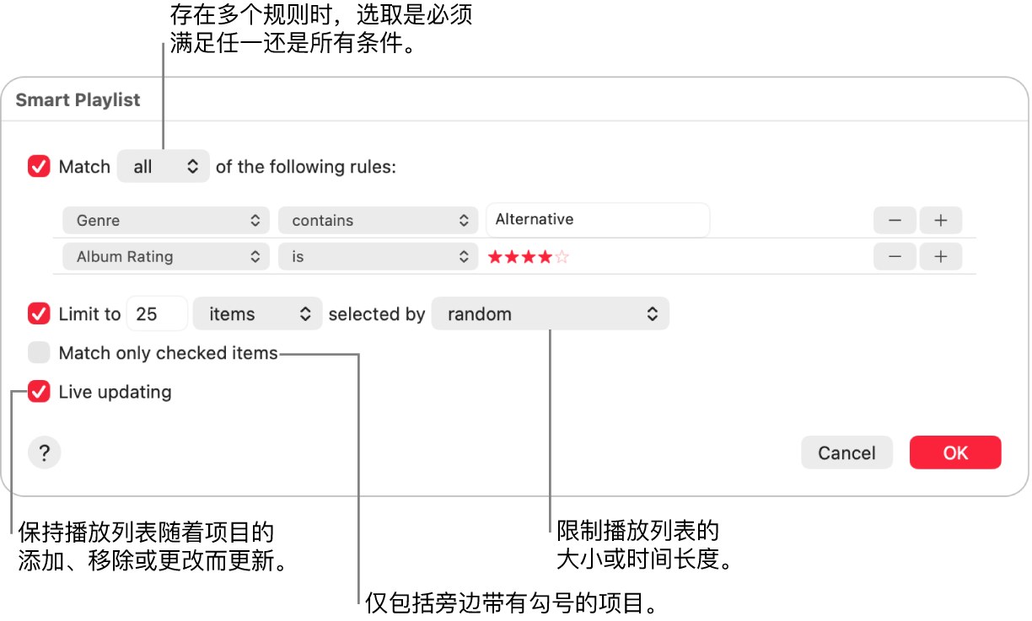
Task: Turn off Live updating checkbox
Action: click(40, 392)
